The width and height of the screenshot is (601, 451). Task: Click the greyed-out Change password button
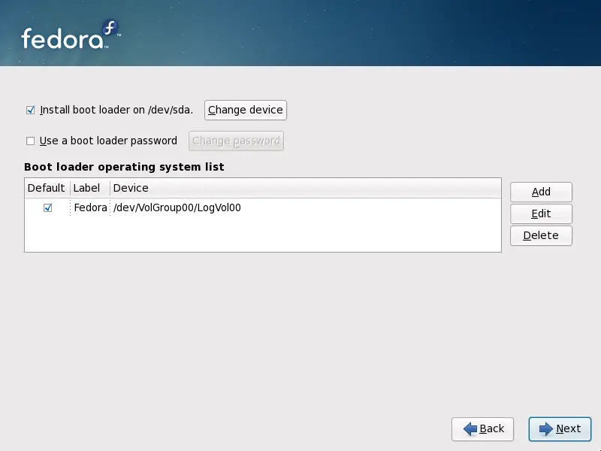pos(236,141)
